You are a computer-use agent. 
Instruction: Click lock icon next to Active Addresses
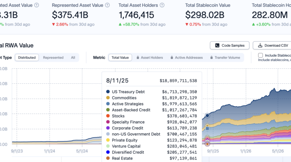coord(172,58)
